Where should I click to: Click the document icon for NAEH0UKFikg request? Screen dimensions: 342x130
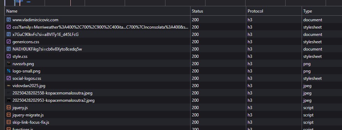tap(9, 49)
